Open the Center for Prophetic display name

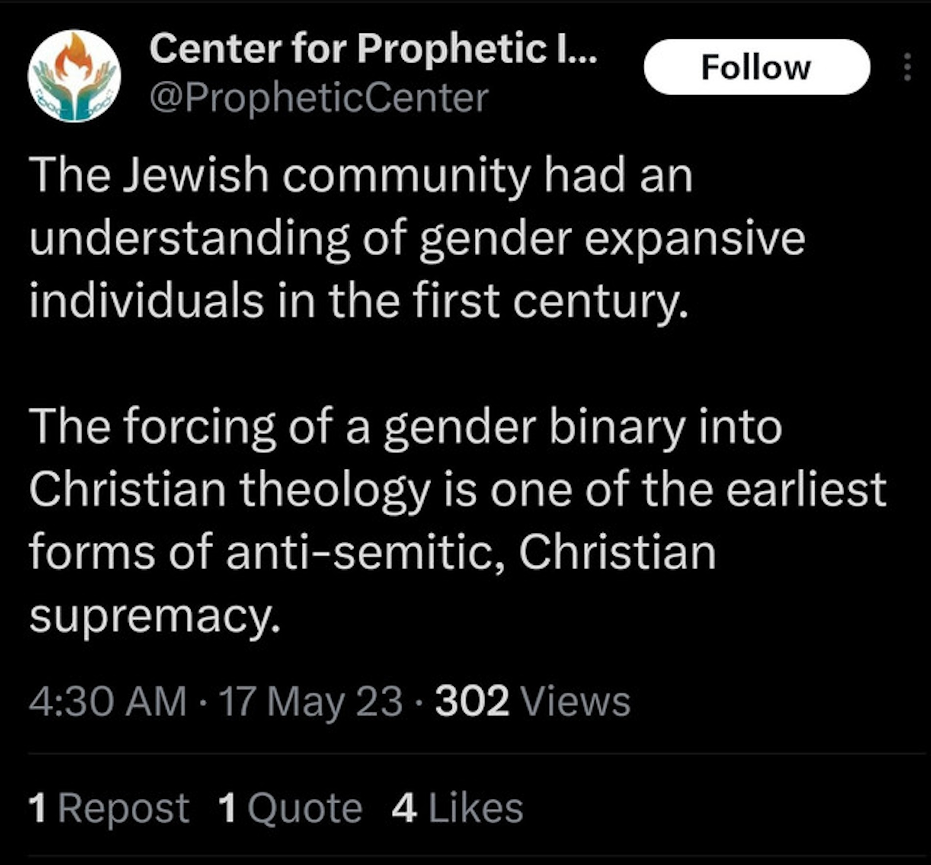373,48
